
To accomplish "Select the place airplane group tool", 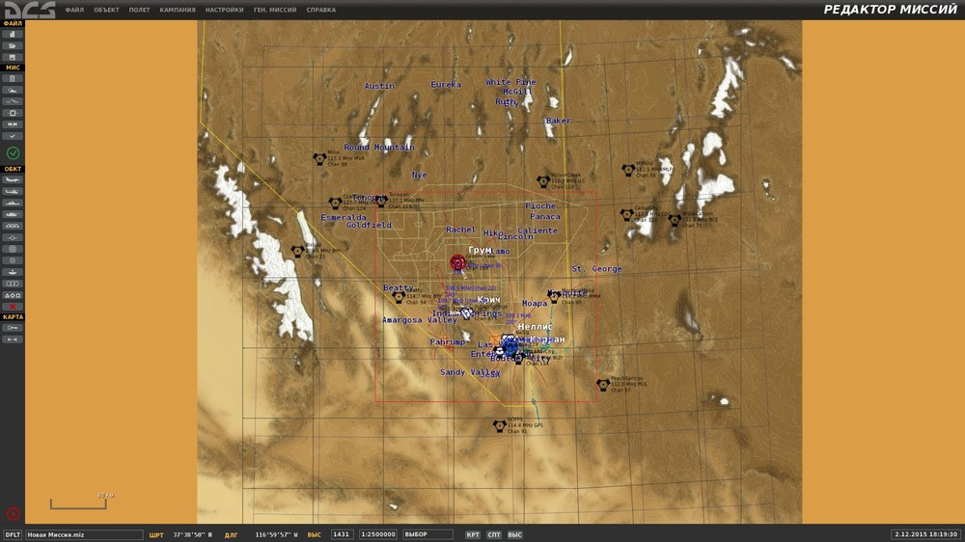I will coord(13,180).
